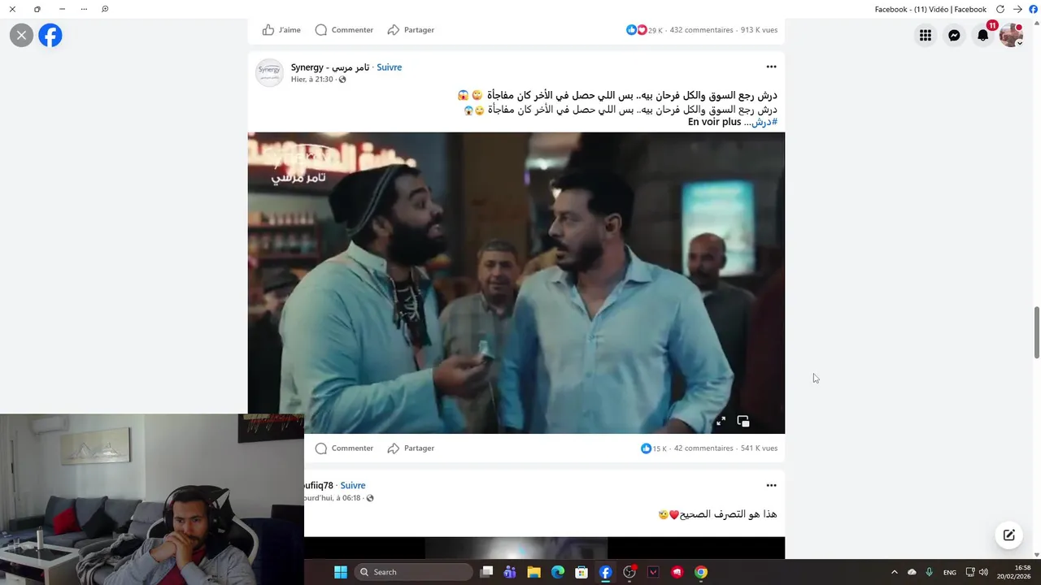Open Task View on the taskbar
Screen dimensions: 1041x585
pyautogui.click(x=486, y=572)
